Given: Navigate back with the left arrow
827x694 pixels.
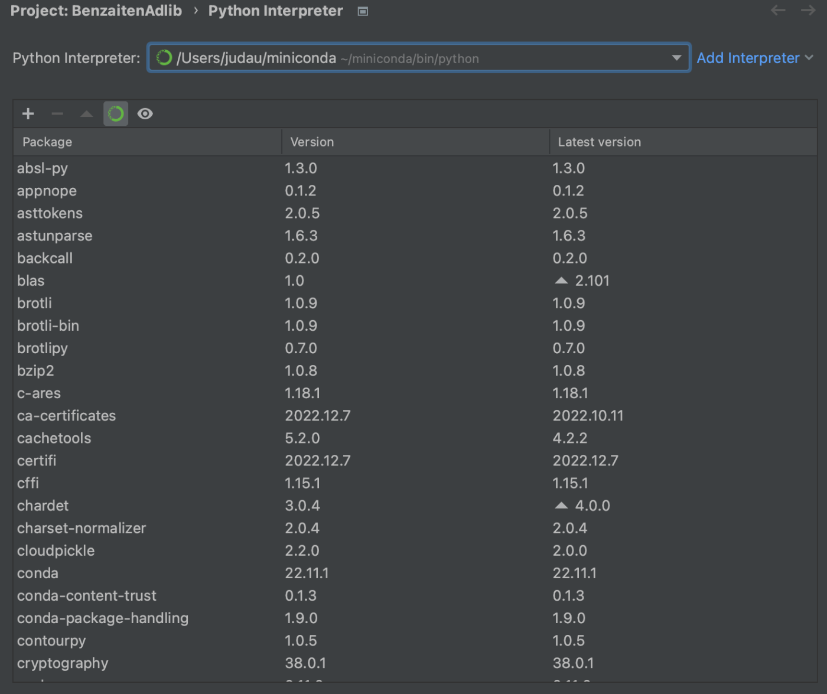Looking at the screenshot, I should coord(779,10).
